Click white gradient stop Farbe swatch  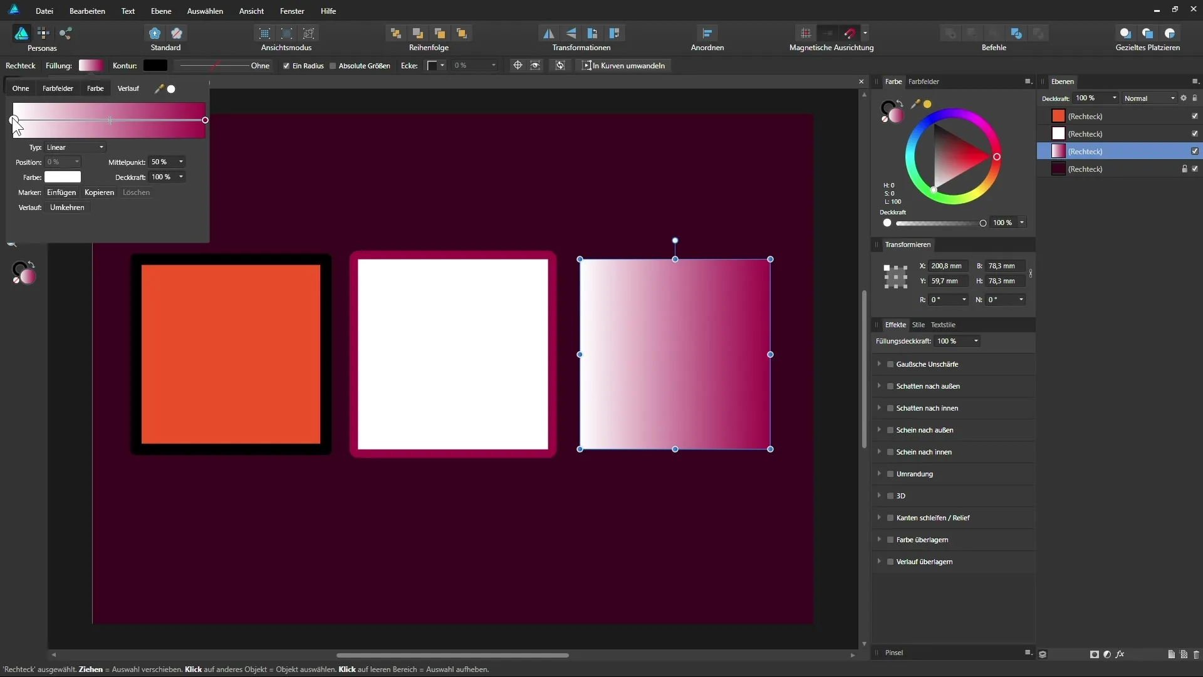tap(63, 177)
